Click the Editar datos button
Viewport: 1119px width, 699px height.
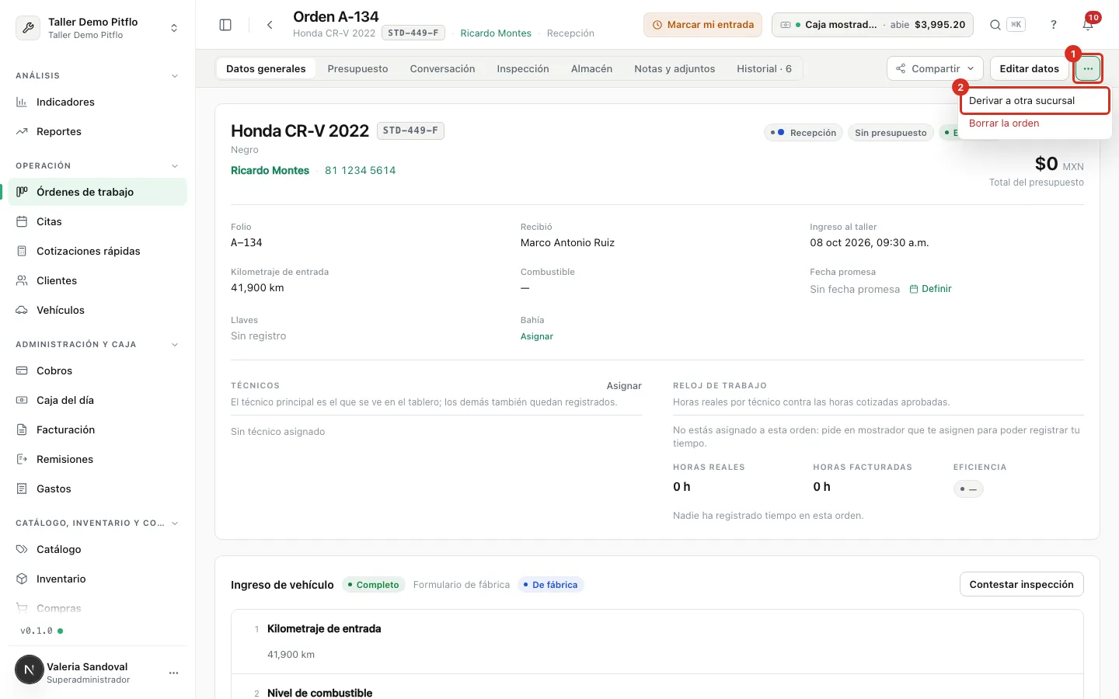1029,68
